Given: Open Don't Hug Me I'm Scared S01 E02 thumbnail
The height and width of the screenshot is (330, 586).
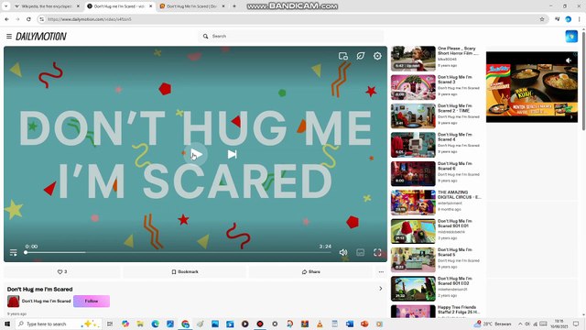Looking at the screenshot, I should click(413, 289).
